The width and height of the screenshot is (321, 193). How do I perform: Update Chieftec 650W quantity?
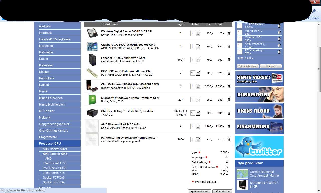(x=198, y=113)
